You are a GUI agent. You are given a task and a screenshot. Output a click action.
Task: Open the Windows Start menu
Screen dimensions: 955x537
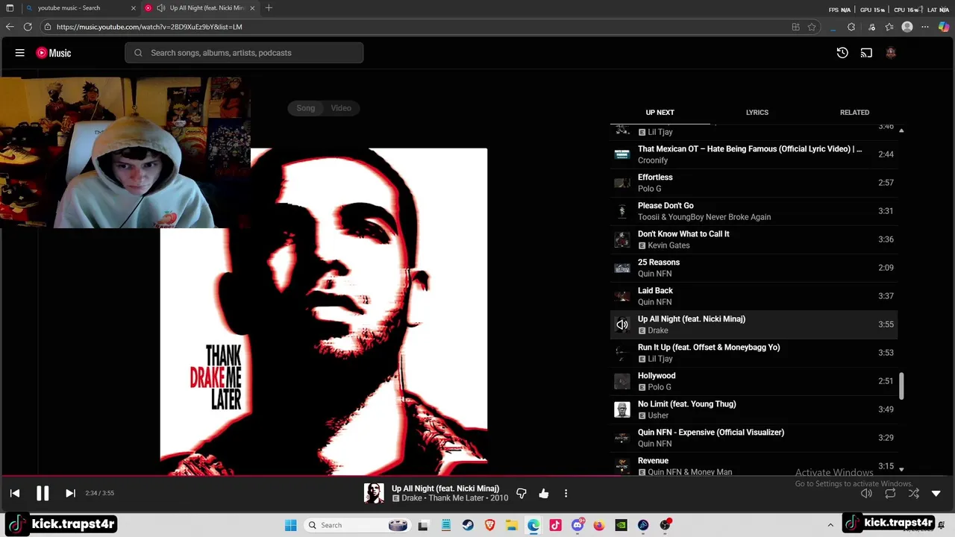pos(291,525)
